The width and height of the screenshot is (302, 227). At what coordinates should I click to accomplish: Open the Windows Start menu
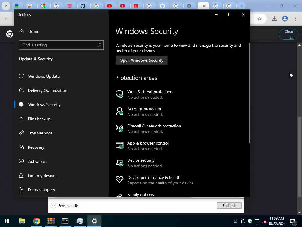[7, 221]
